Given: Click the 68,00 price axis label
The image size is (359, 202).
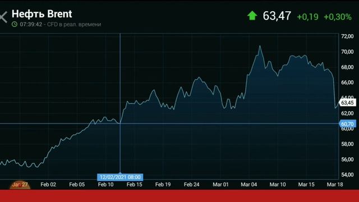Looking at the screenshot, I should (347, 67).
